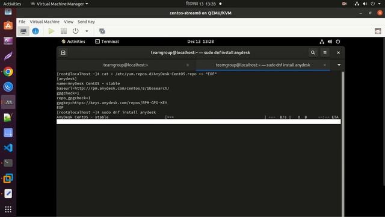Close the sudo dnf install tab
This screenshot has height=217, width=385.
[x=325, y=65]
